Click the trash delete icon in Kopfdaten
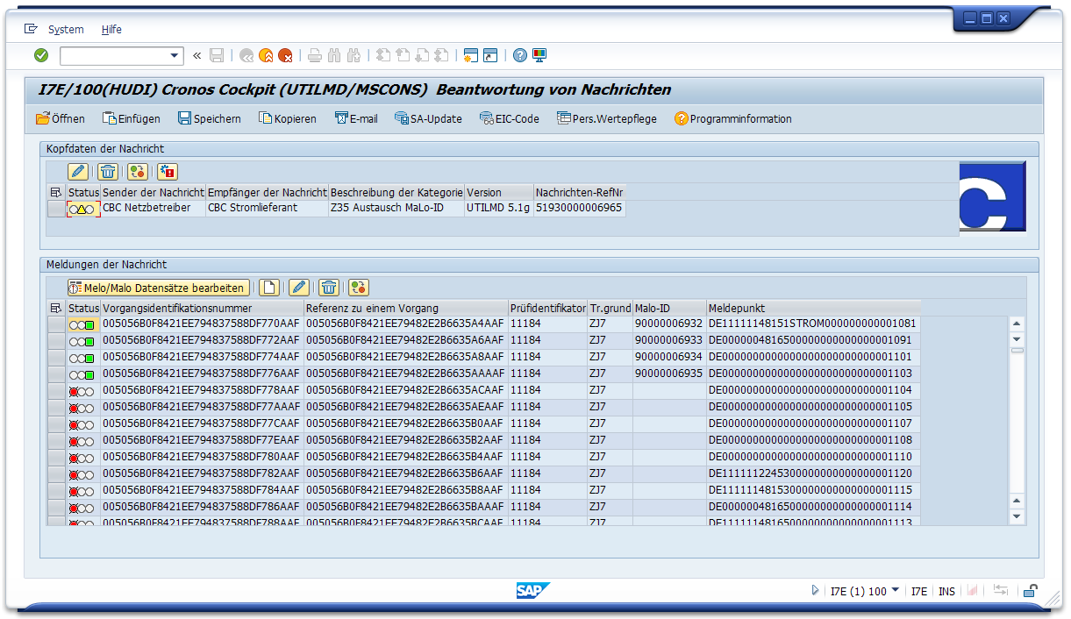Viewport: 1071px width, 619px height. (108, 172)
